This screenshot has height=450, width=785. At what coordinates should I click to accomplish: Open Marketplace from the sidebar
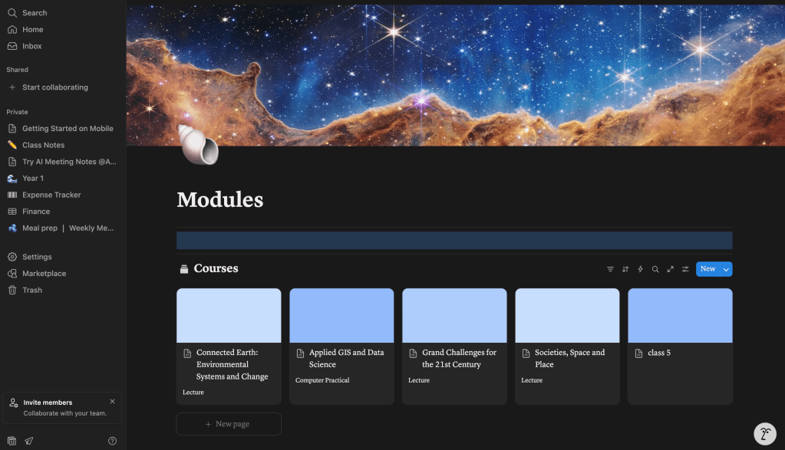pyautogui.click(x=44, y=274)
